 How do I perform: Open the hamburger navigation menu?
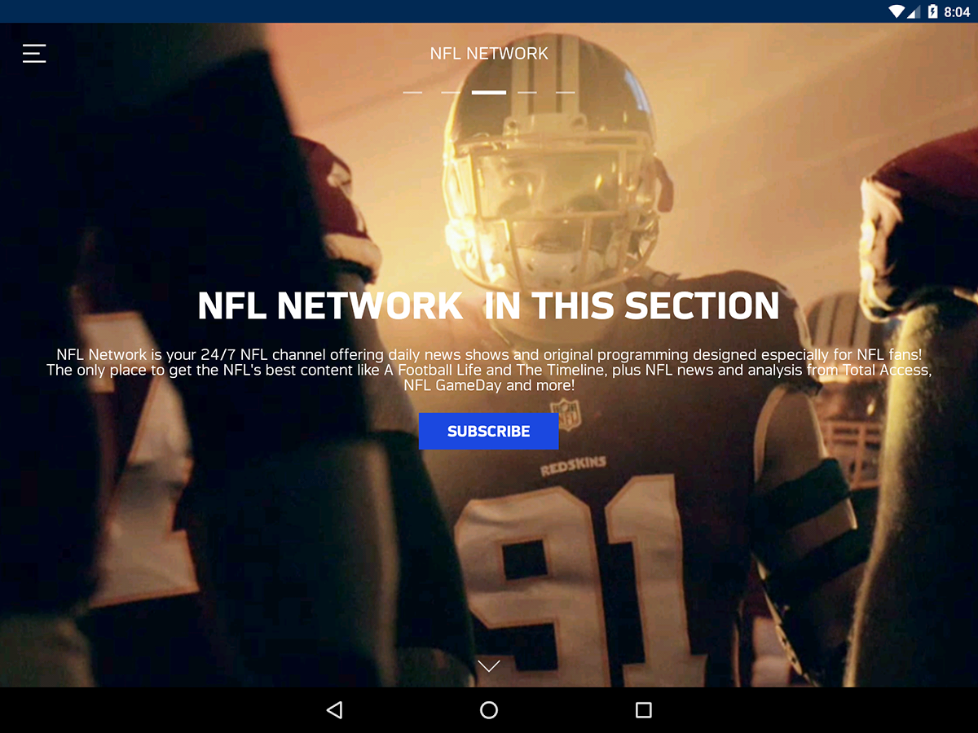(x=34, y=53)
